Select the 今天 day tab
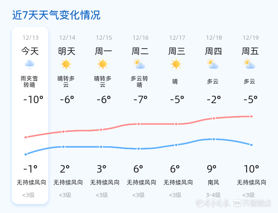278x213 pixels. click(x=30, y=51)
